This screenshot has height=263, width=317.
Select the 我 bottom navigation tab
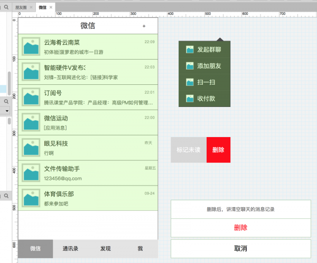coord(141,249)
